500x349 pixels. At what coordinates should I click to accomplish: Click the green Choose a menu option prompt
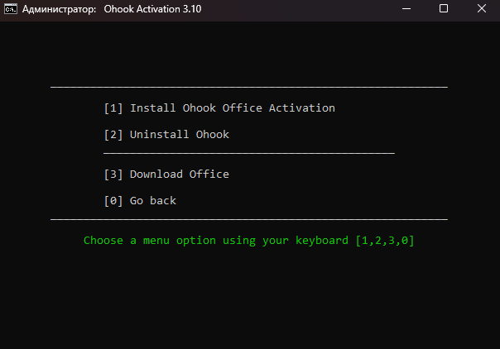[x=215, y=241]
